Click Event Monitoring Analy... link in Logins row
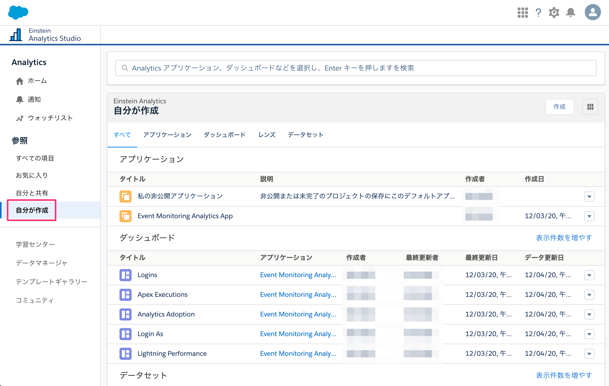Image resolution: width=609 pixels, height=386 pixels. 298,275
